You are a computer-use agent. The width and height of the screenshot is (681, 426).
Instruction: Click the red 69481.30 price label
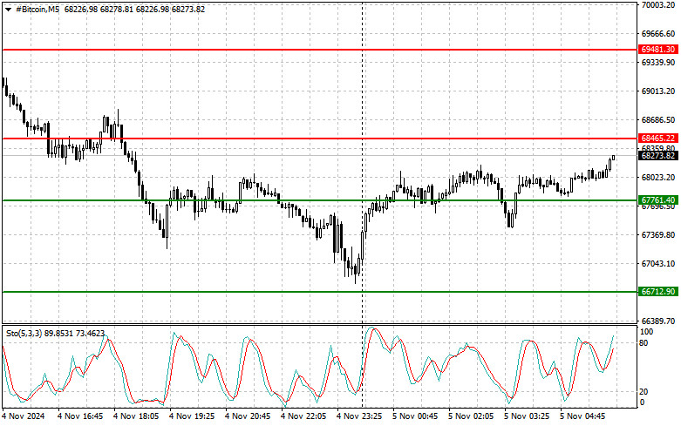[657, 50]
